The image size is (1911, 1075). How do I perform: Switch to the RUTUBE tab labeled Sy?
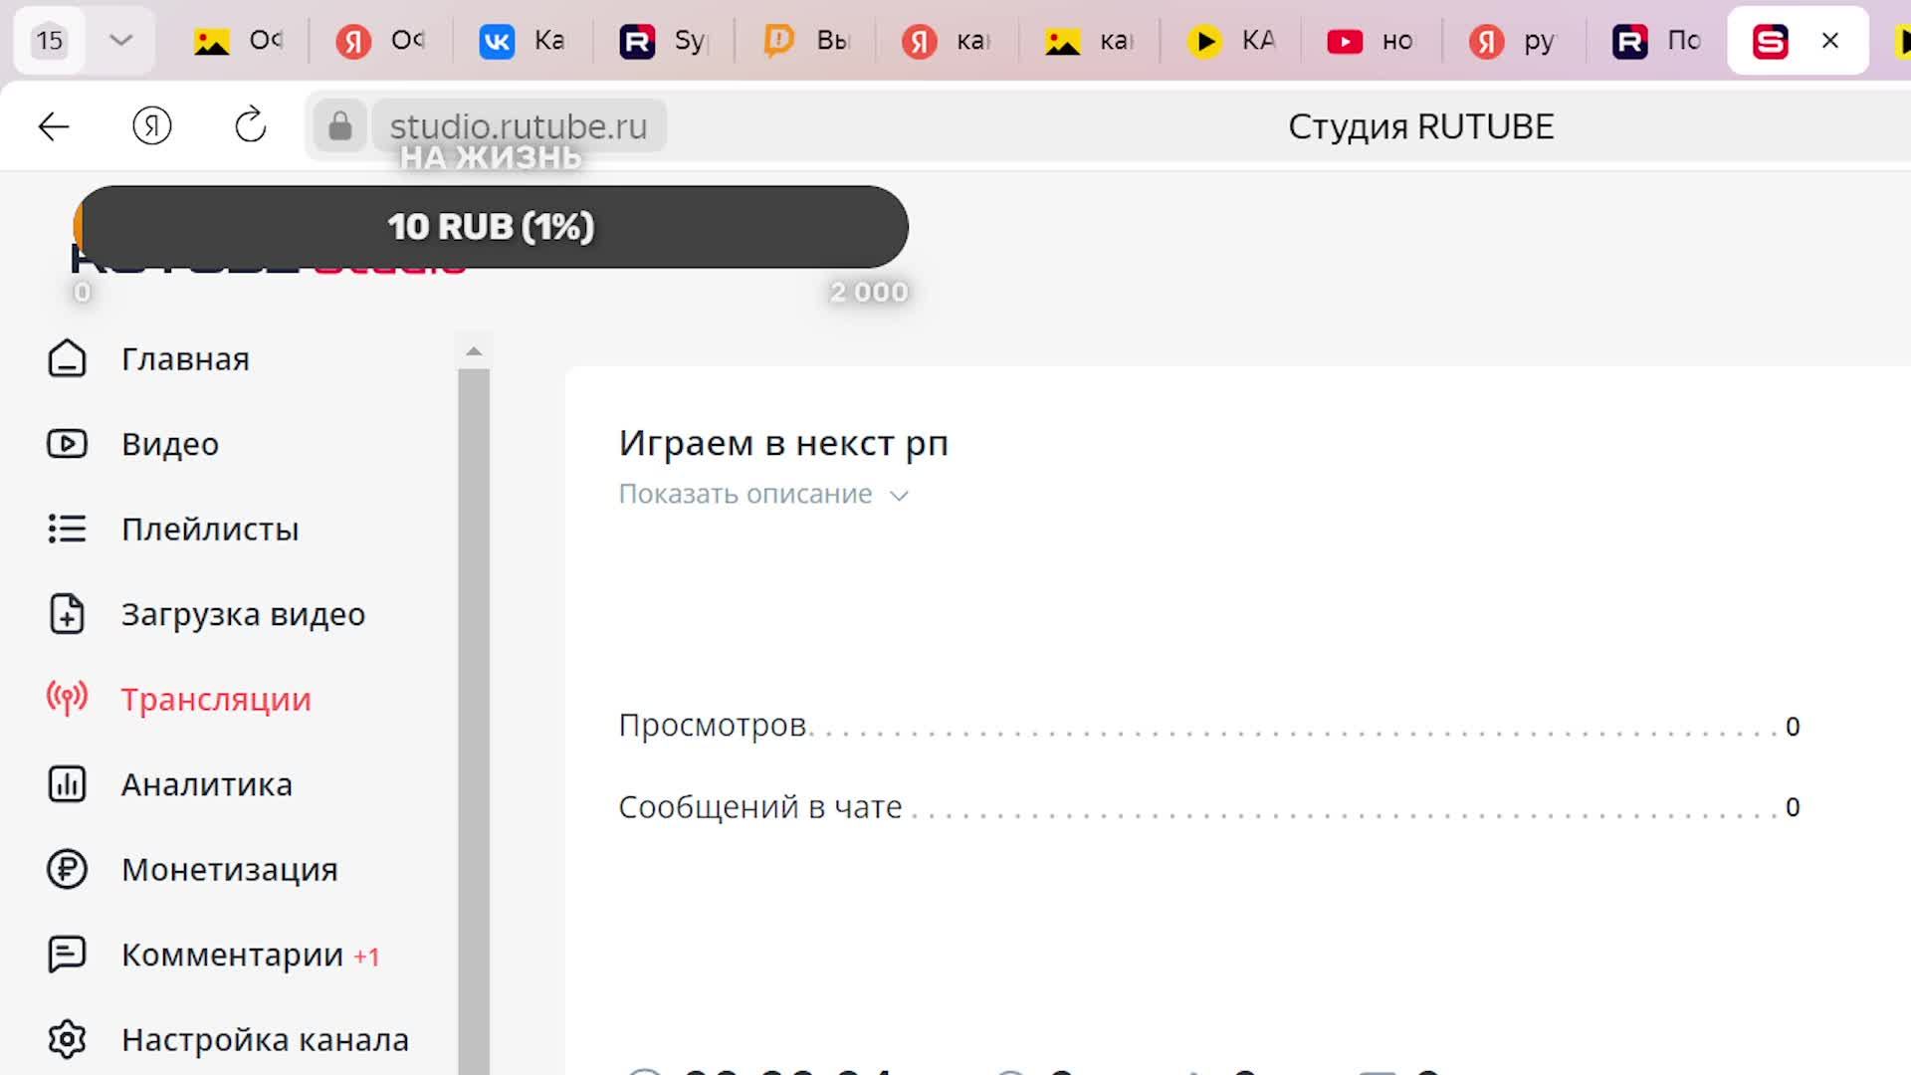tap(663, 41)
